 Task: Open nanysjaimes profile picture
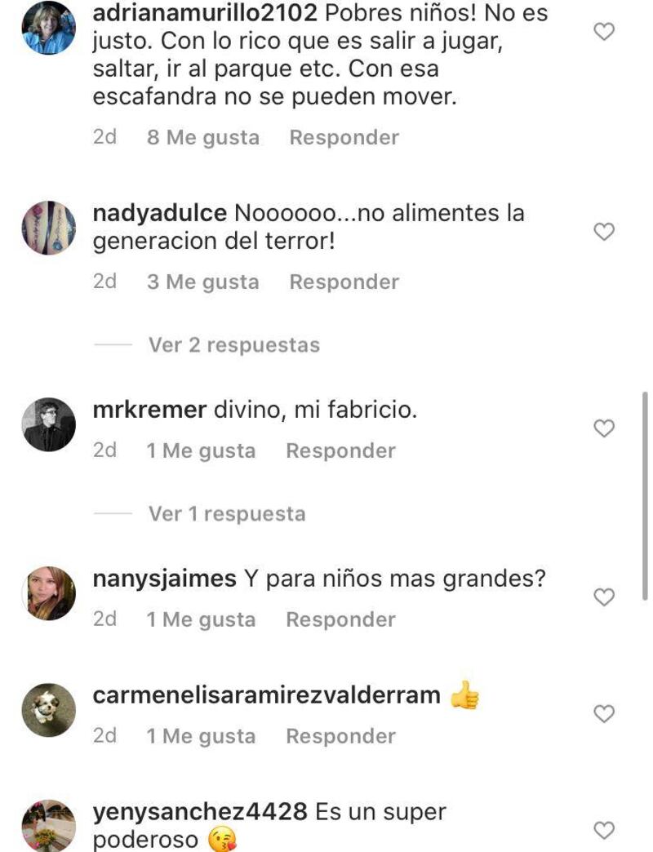coord(48,593)
